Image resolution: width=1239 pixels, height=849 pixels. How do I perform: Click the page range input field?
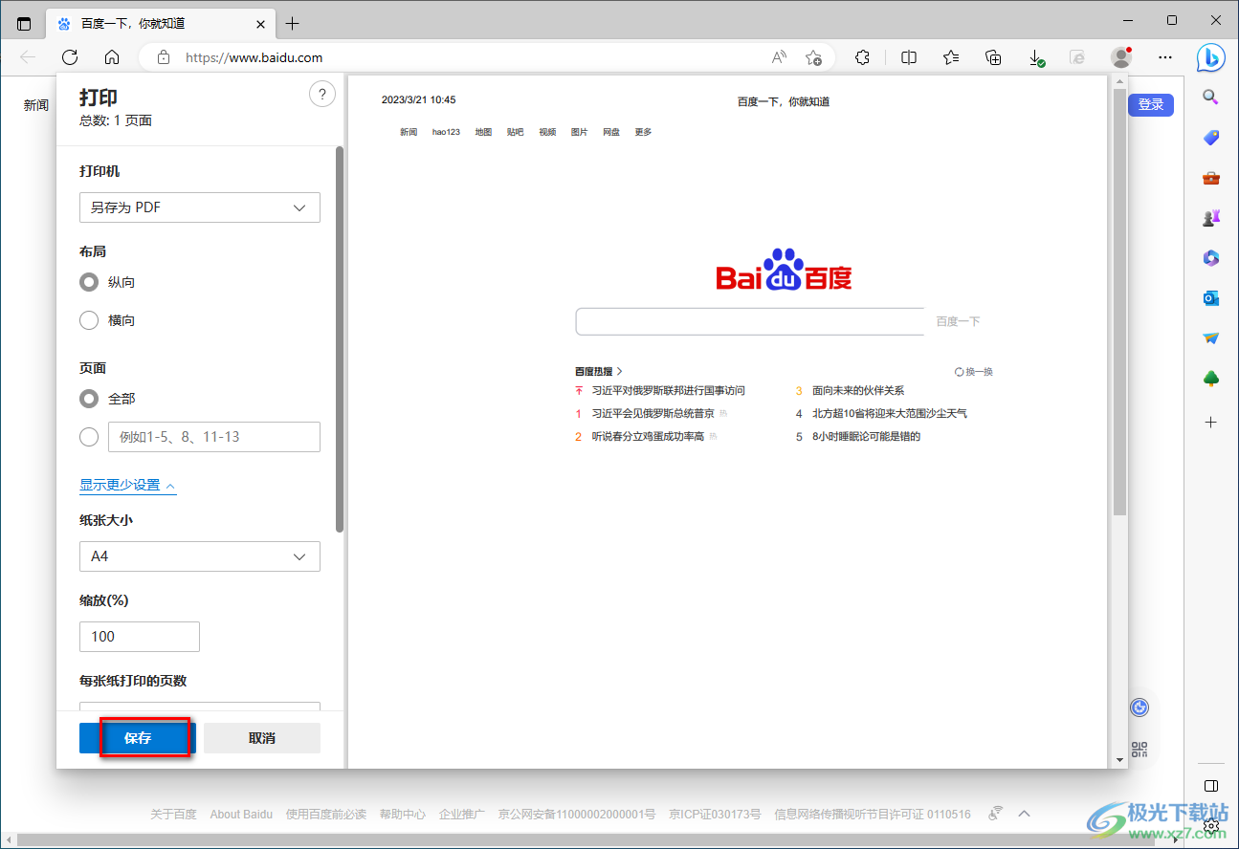coord(214,437)
